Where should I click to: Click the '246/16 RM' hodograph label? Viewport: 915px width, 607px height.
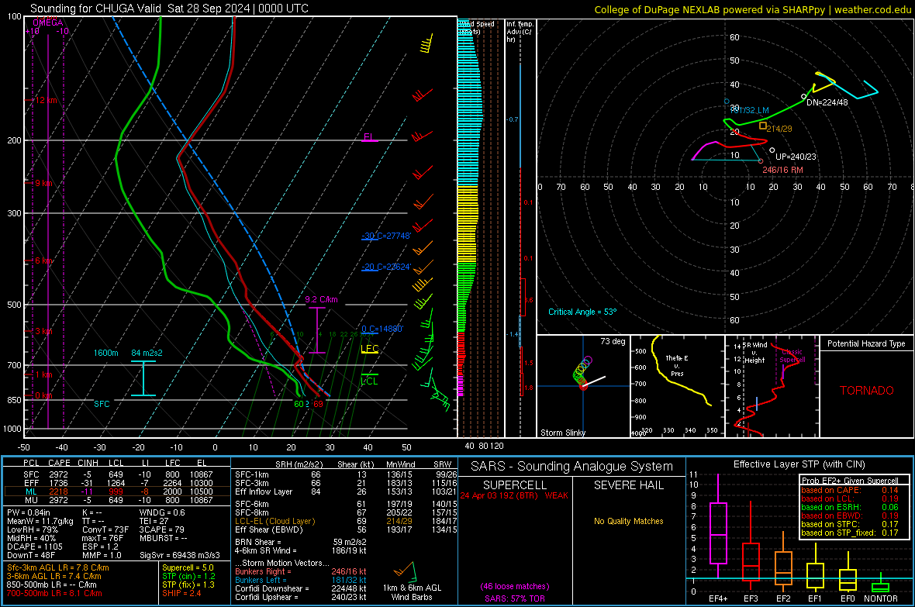pyautogui.click(x=782, y=170)
